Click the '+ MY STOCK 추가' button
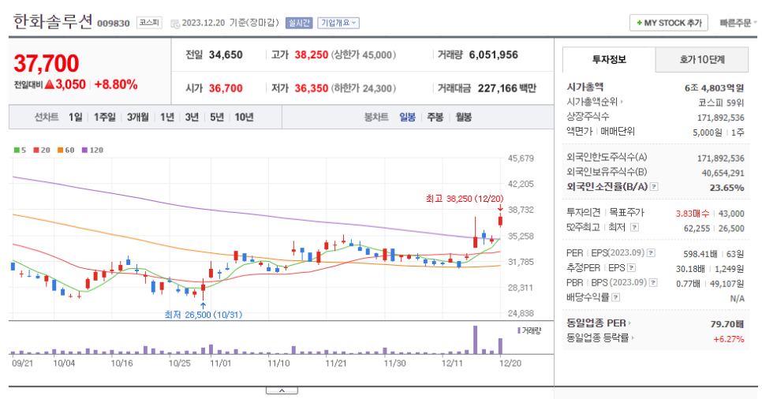 tap(669, 23)
